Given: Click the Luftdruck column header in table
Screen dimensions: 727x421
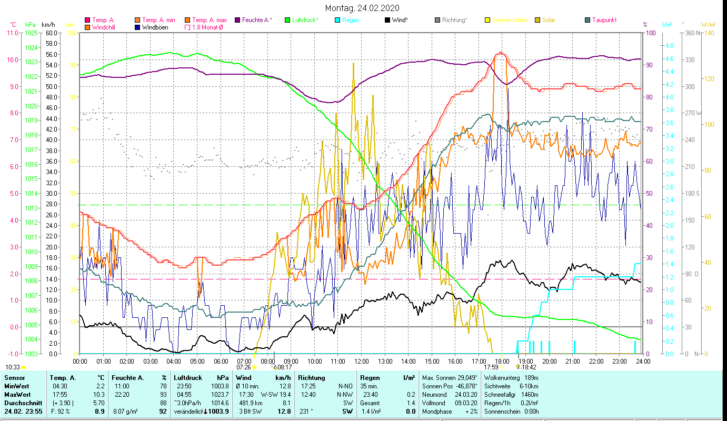Looking at the screenshot, I should coord(186,378).
